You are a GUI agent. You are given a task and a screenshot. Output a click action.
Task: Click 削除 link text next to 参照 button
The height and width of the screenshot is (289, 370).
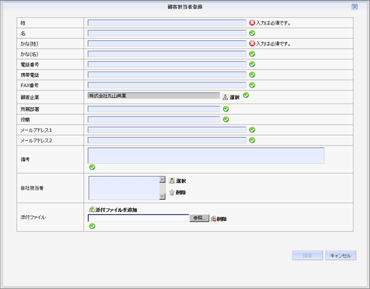221,219
